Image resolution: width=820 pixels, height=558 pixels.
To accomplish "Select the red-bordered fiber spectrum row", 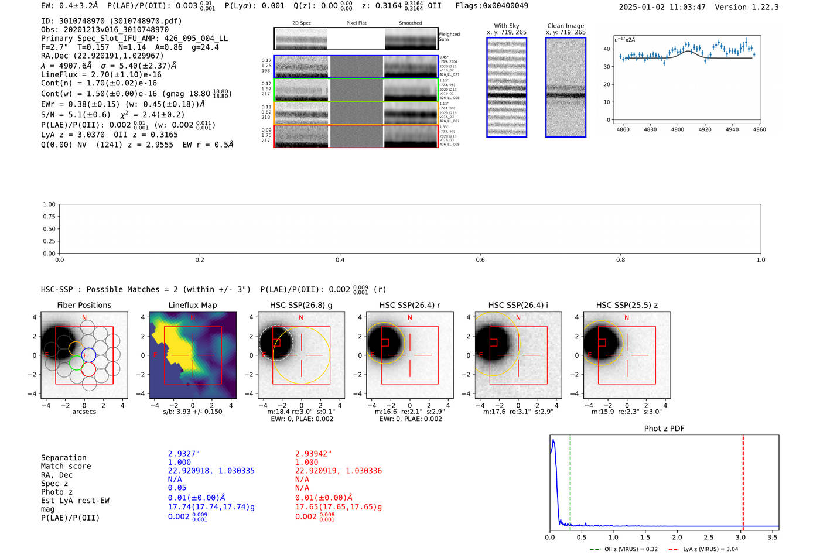I will point(356,136).
